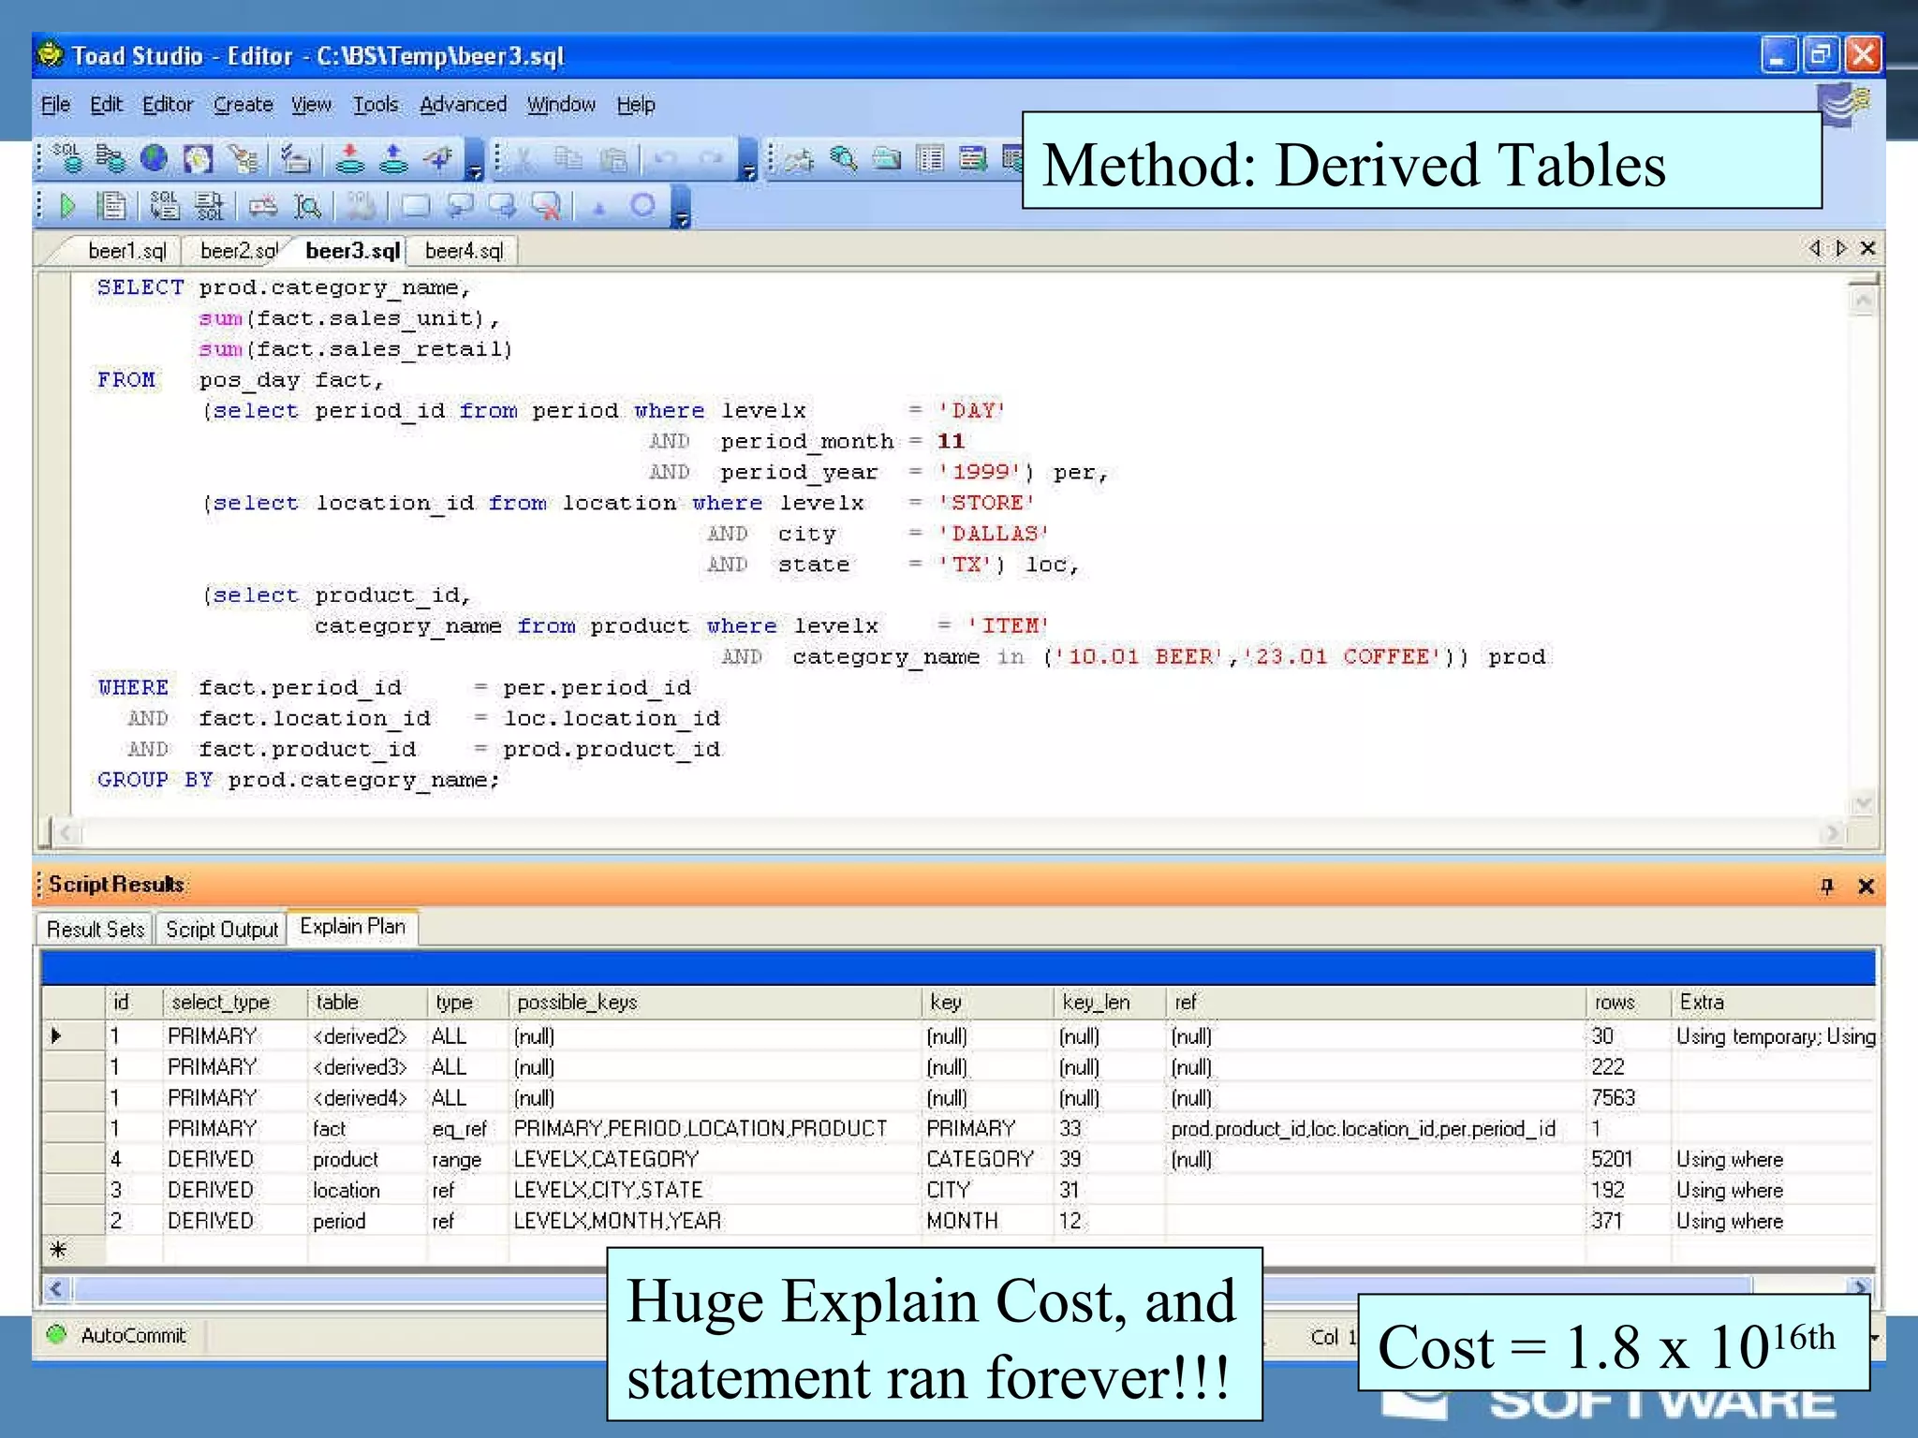Click the key_len column header
The width and height of the screenshot is (1918, 1438).
click(1109, 1002)
